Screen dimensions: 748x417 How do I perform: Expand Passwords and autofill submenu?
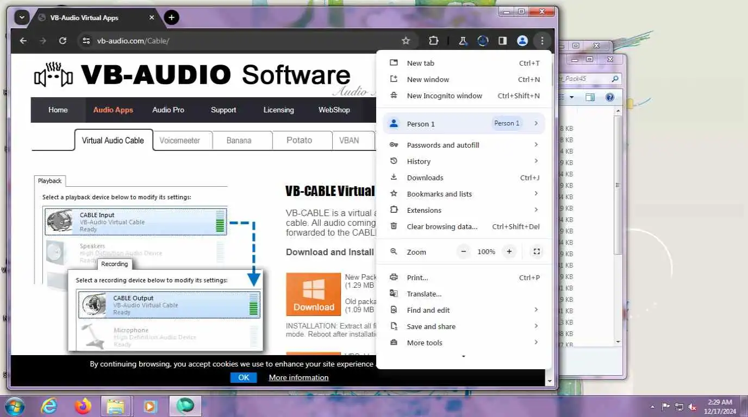(464, 145)
